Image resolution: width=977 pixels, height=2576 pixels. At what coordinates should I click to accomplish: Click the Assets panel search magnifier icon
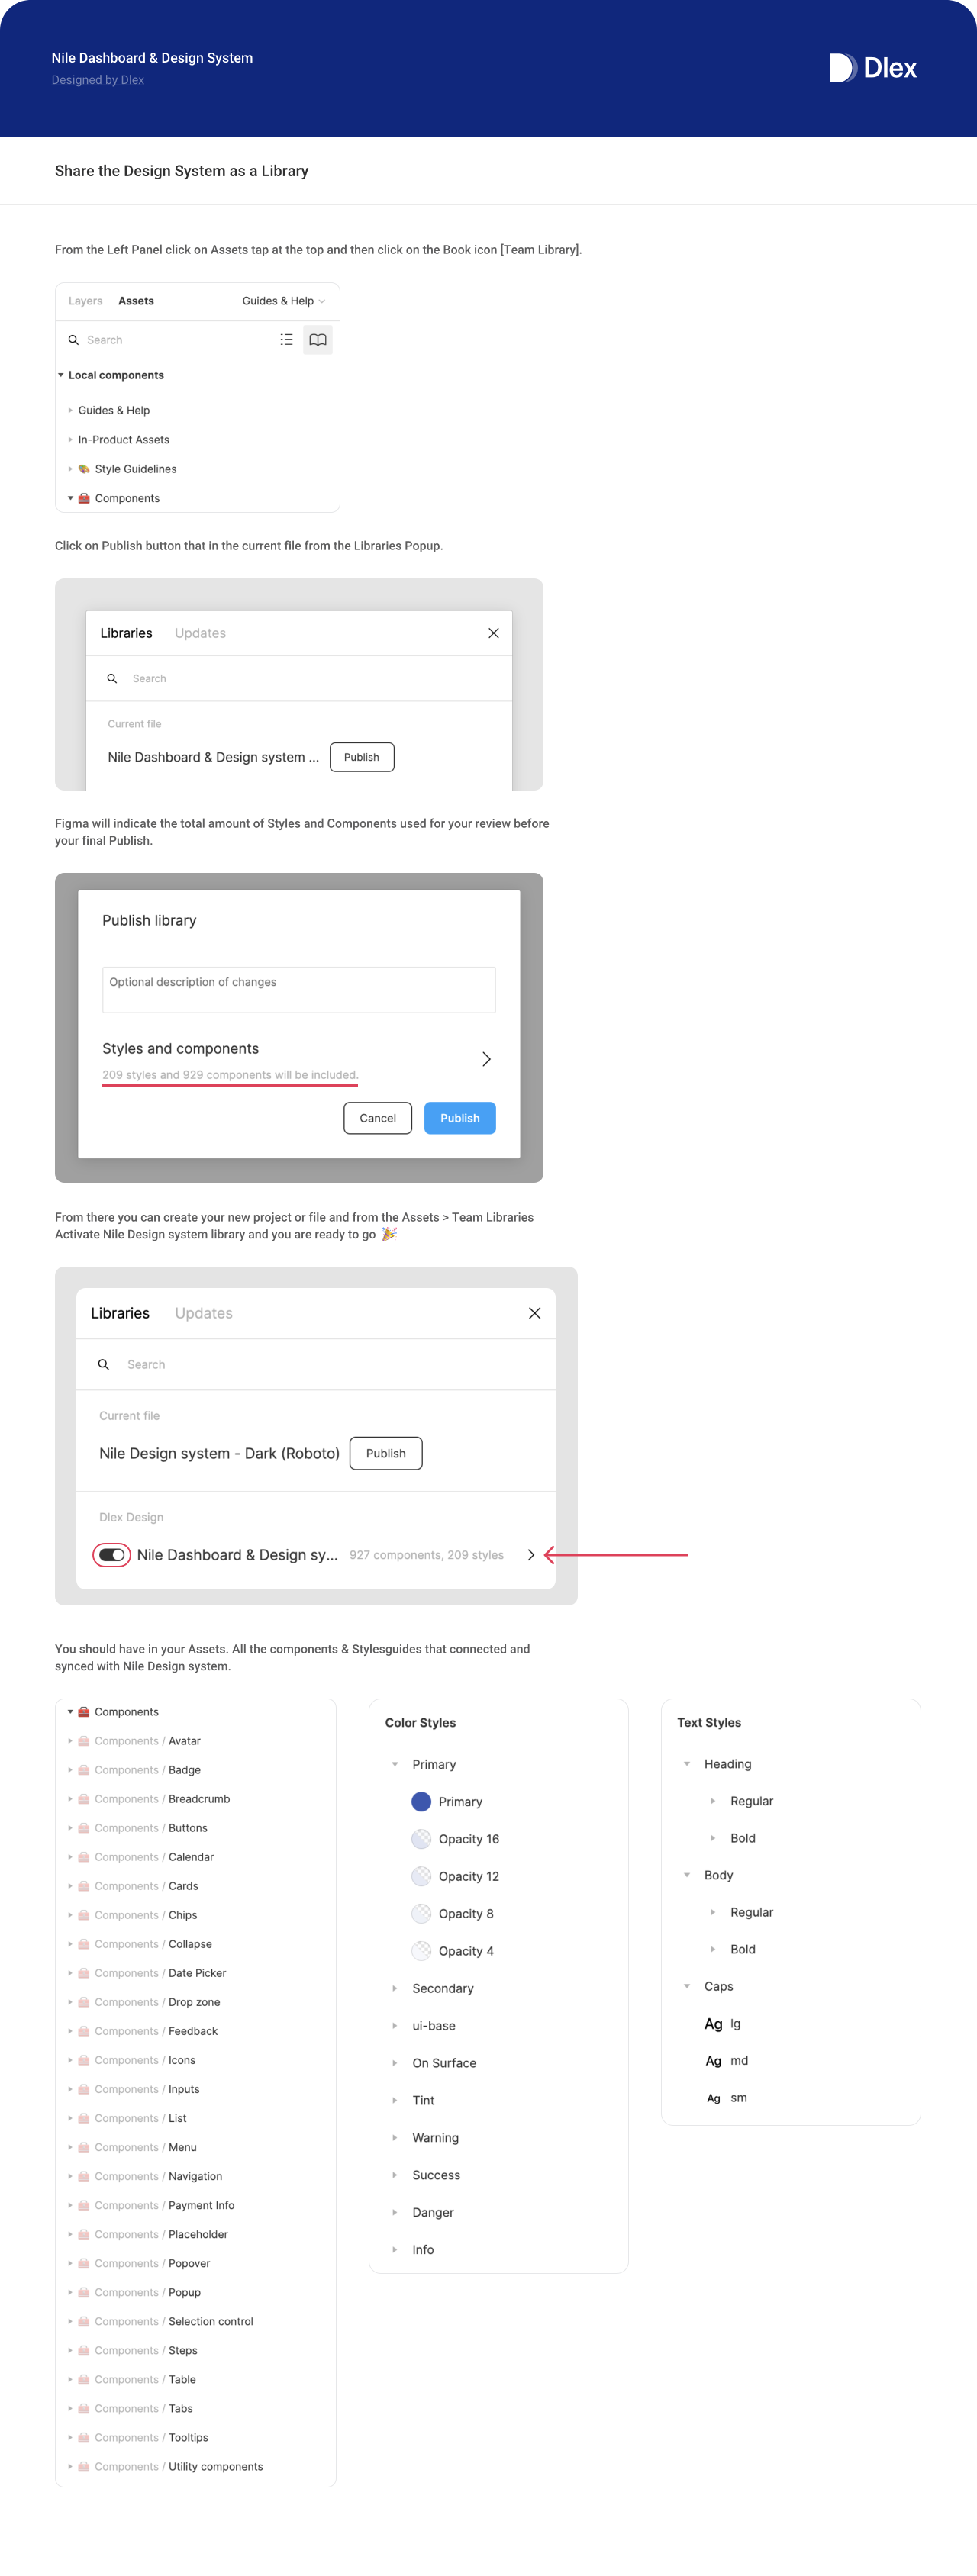[73, 340]
